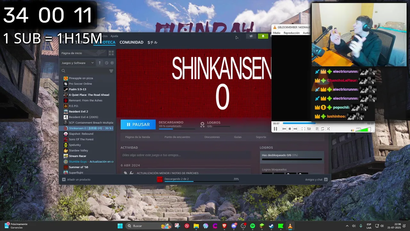The width and height of the screenshot is (410, 231).
Task: Skip to next track in VLC
Action: (x=295, y=129)
